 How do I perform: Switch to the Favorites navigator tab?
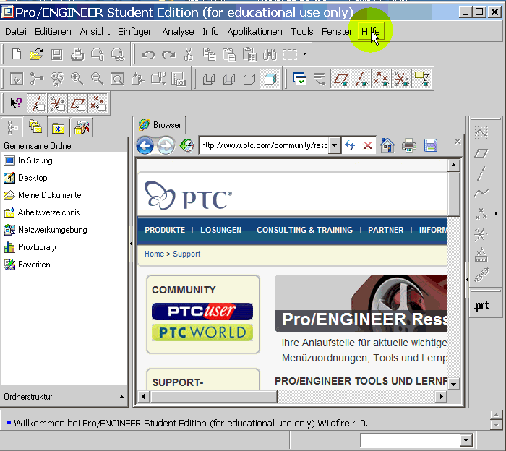click(58, 127)
